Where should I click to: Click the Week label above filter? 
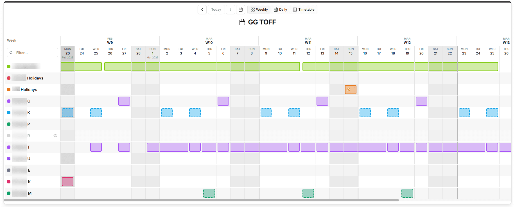pos(12,40)
